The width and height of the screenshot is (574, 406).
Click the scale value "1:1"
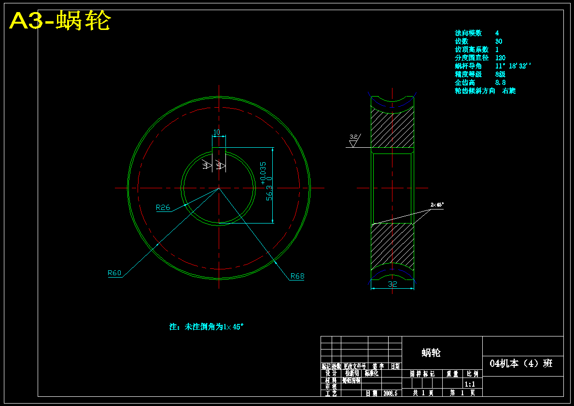pos(470,384)
